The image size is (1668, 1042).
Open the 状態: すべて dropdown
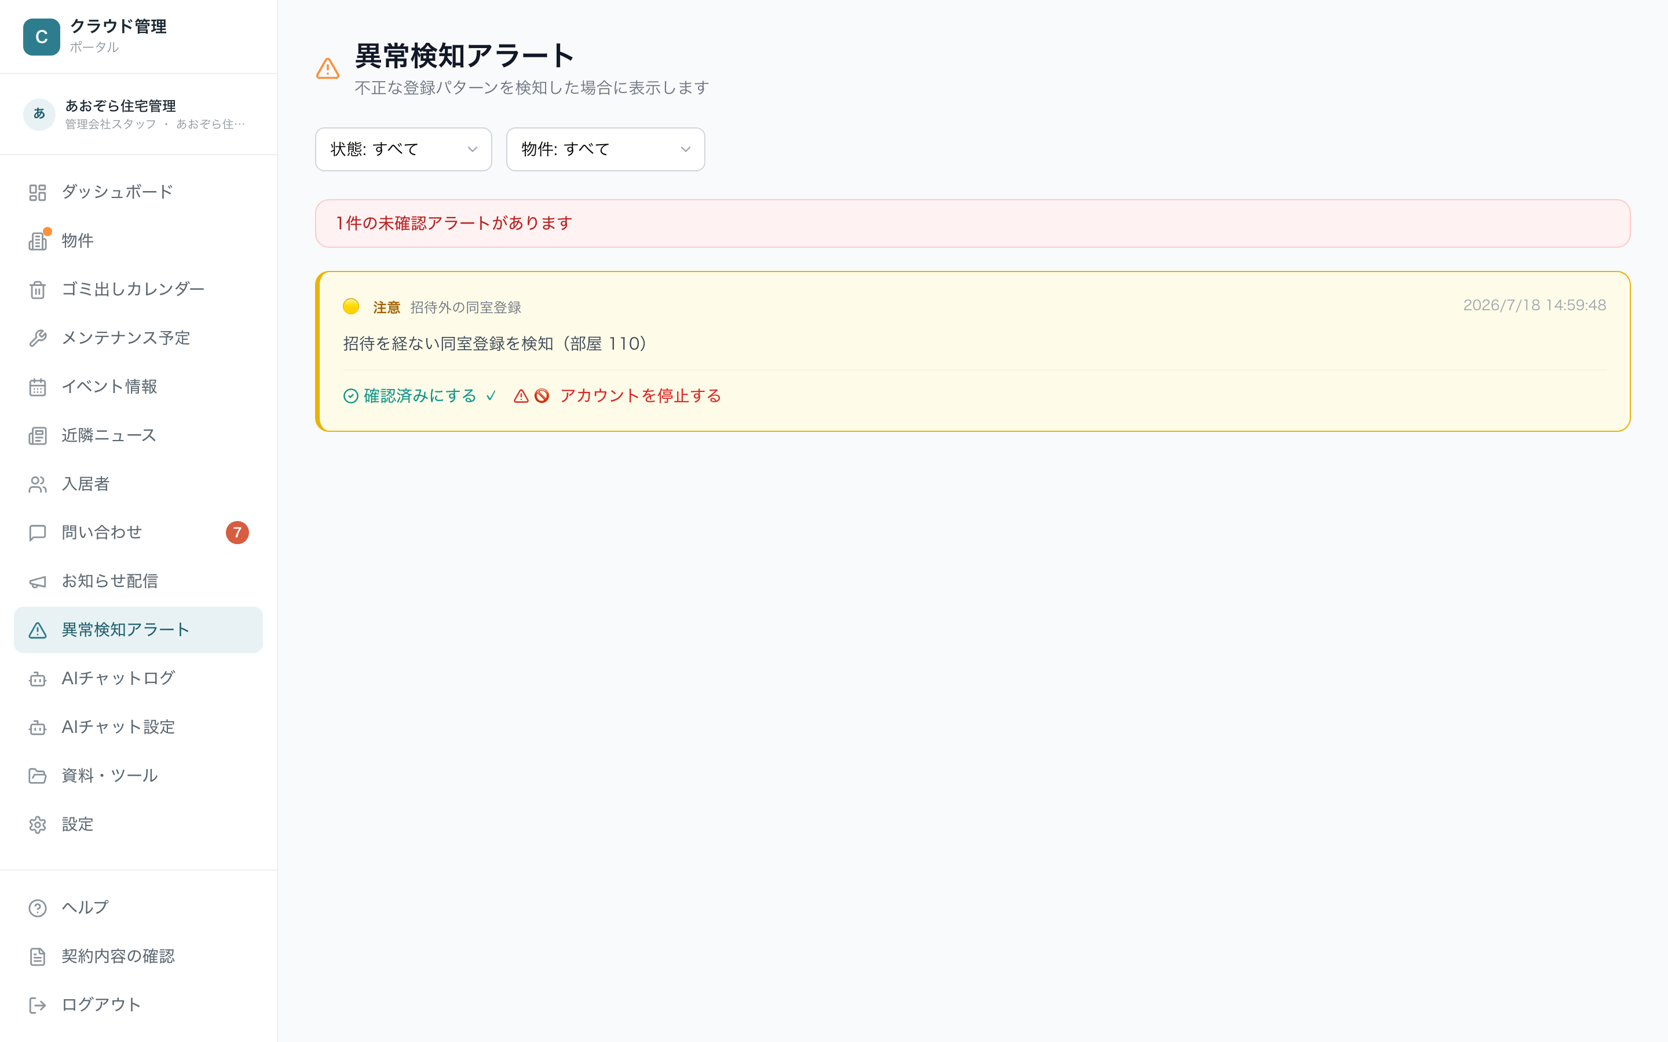403,149
